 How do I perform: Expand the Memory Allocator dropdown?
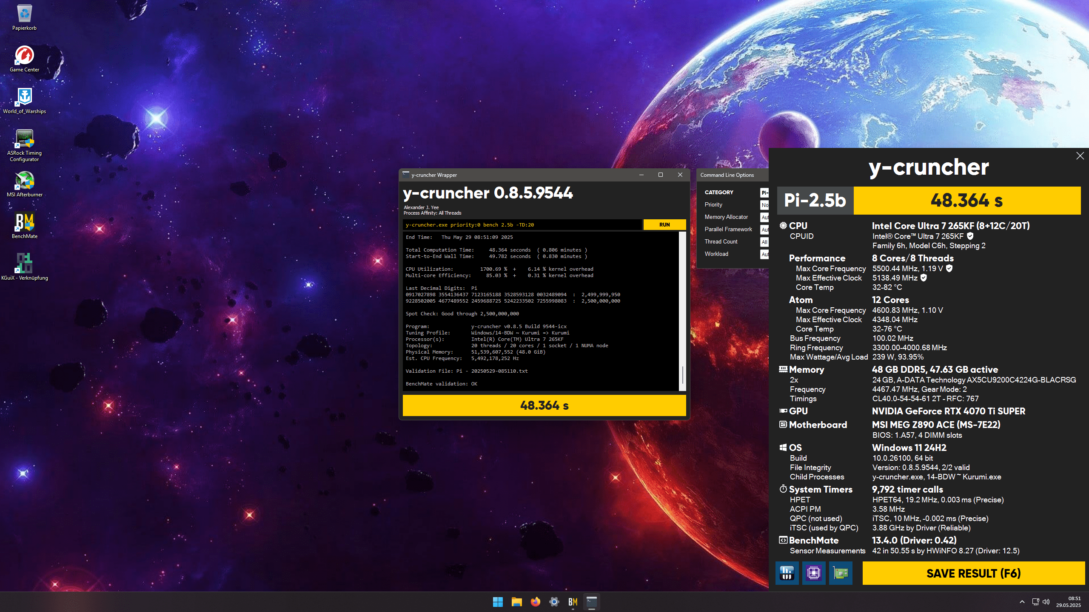click(x=764, y=217)
